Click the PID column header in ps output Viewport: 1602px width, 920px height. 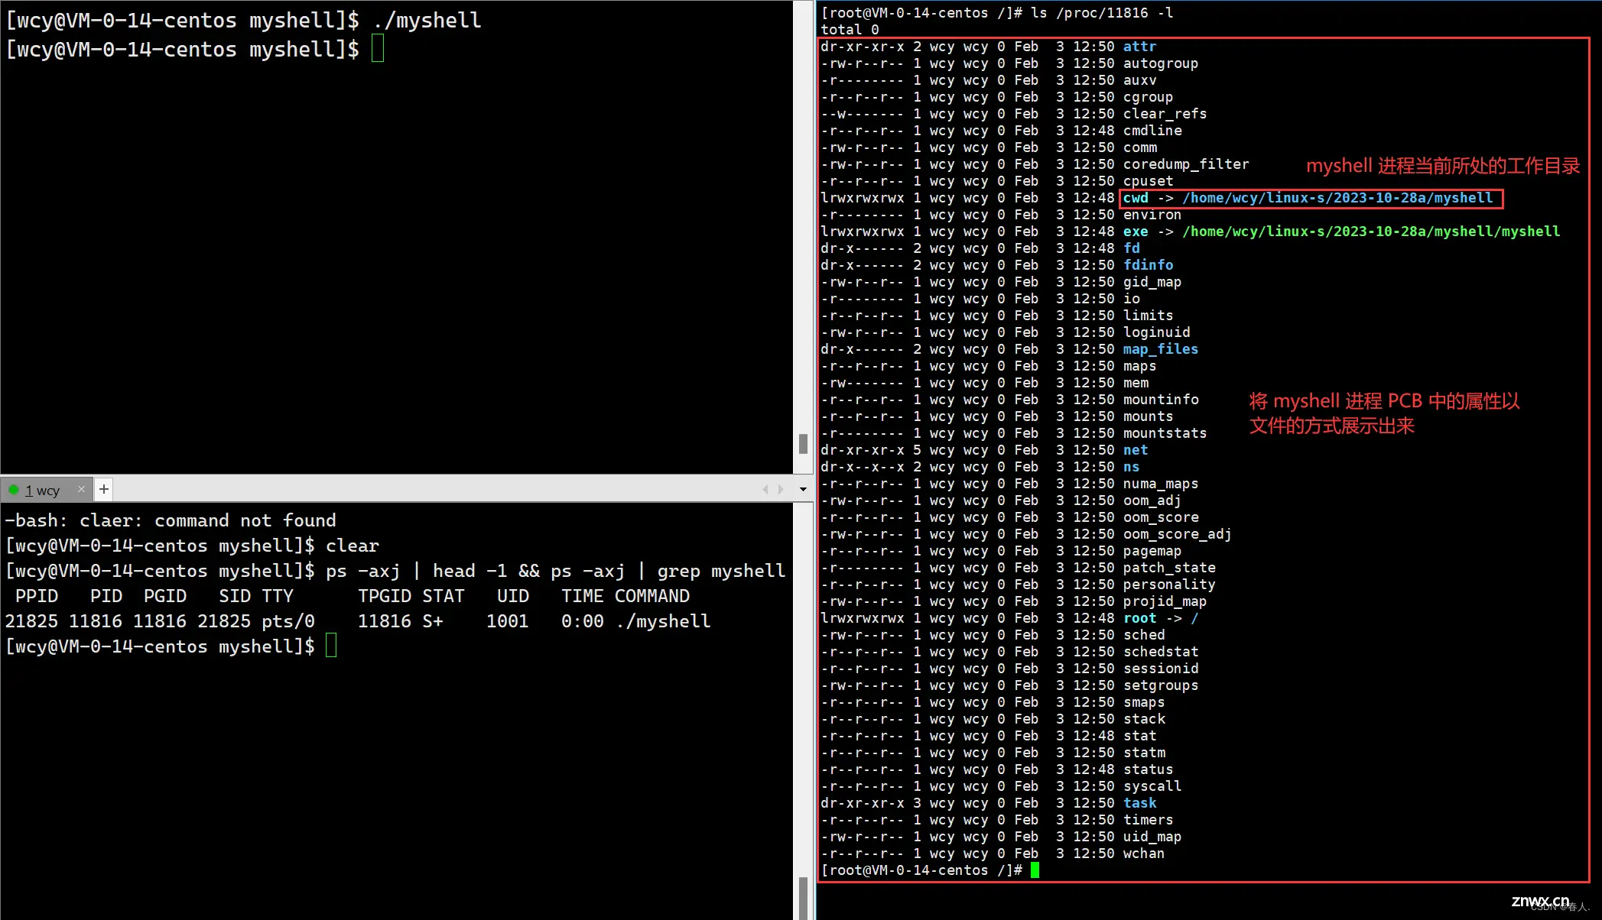(x=106, y=596)
